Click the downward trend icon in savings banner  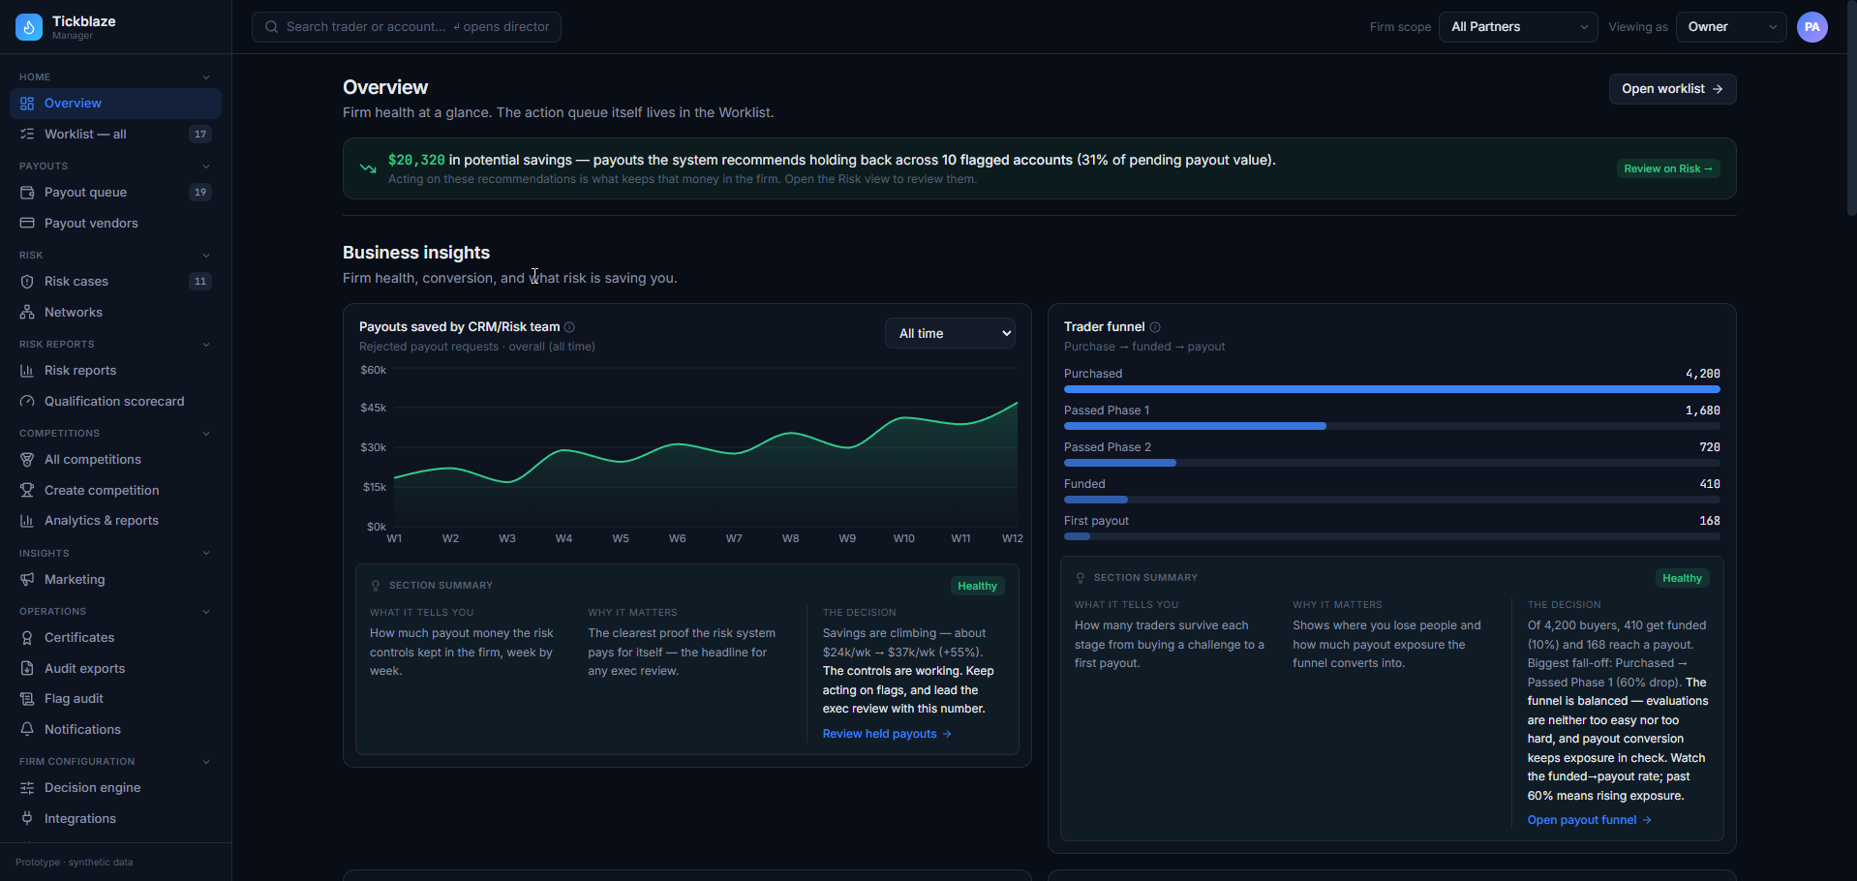point(368,168)
